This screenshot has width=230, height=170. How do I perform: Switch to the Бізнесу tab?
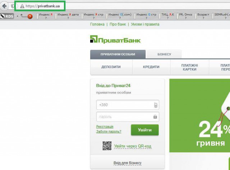click(164, 55)
